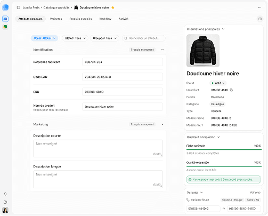
Task: Select the green app icon in sidebar
Action: point(5,27)
